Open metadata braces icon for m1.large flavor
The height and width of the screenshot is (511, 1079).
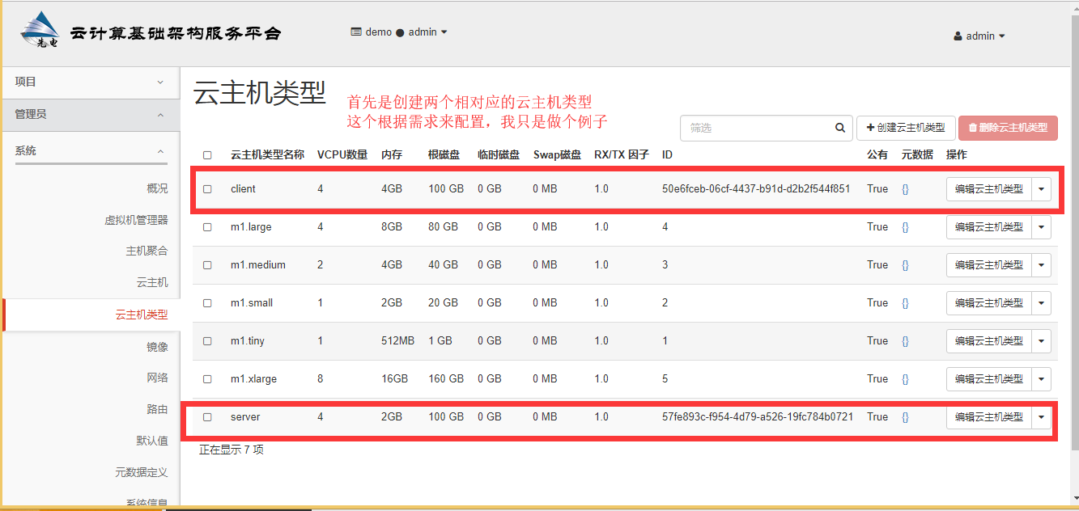pos(905,227)
